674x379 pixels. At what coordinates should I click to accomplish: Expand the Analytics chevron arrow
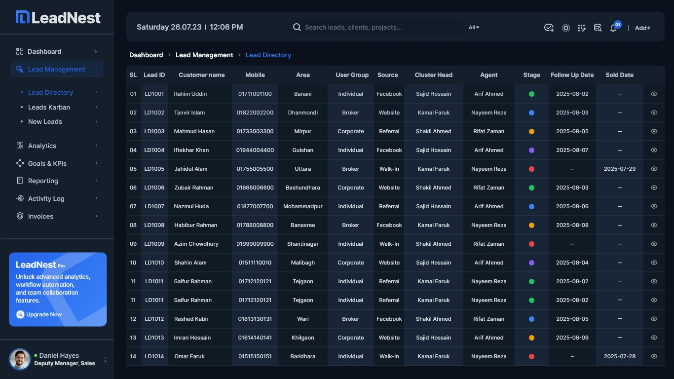[96, 146]
